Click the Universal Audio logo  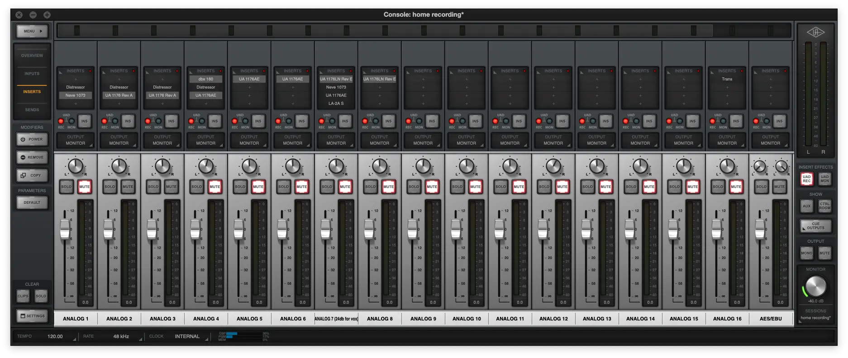click(x=815, y=32)
